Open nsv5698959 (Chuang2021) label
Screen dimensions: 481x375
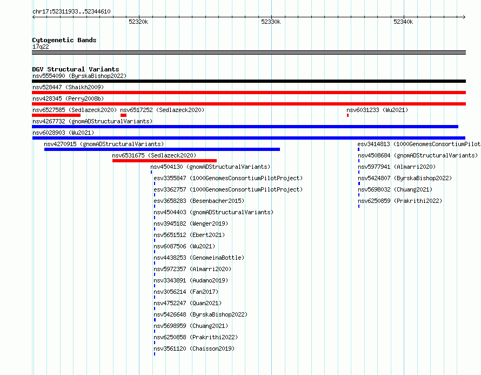(x=191, y=326)
